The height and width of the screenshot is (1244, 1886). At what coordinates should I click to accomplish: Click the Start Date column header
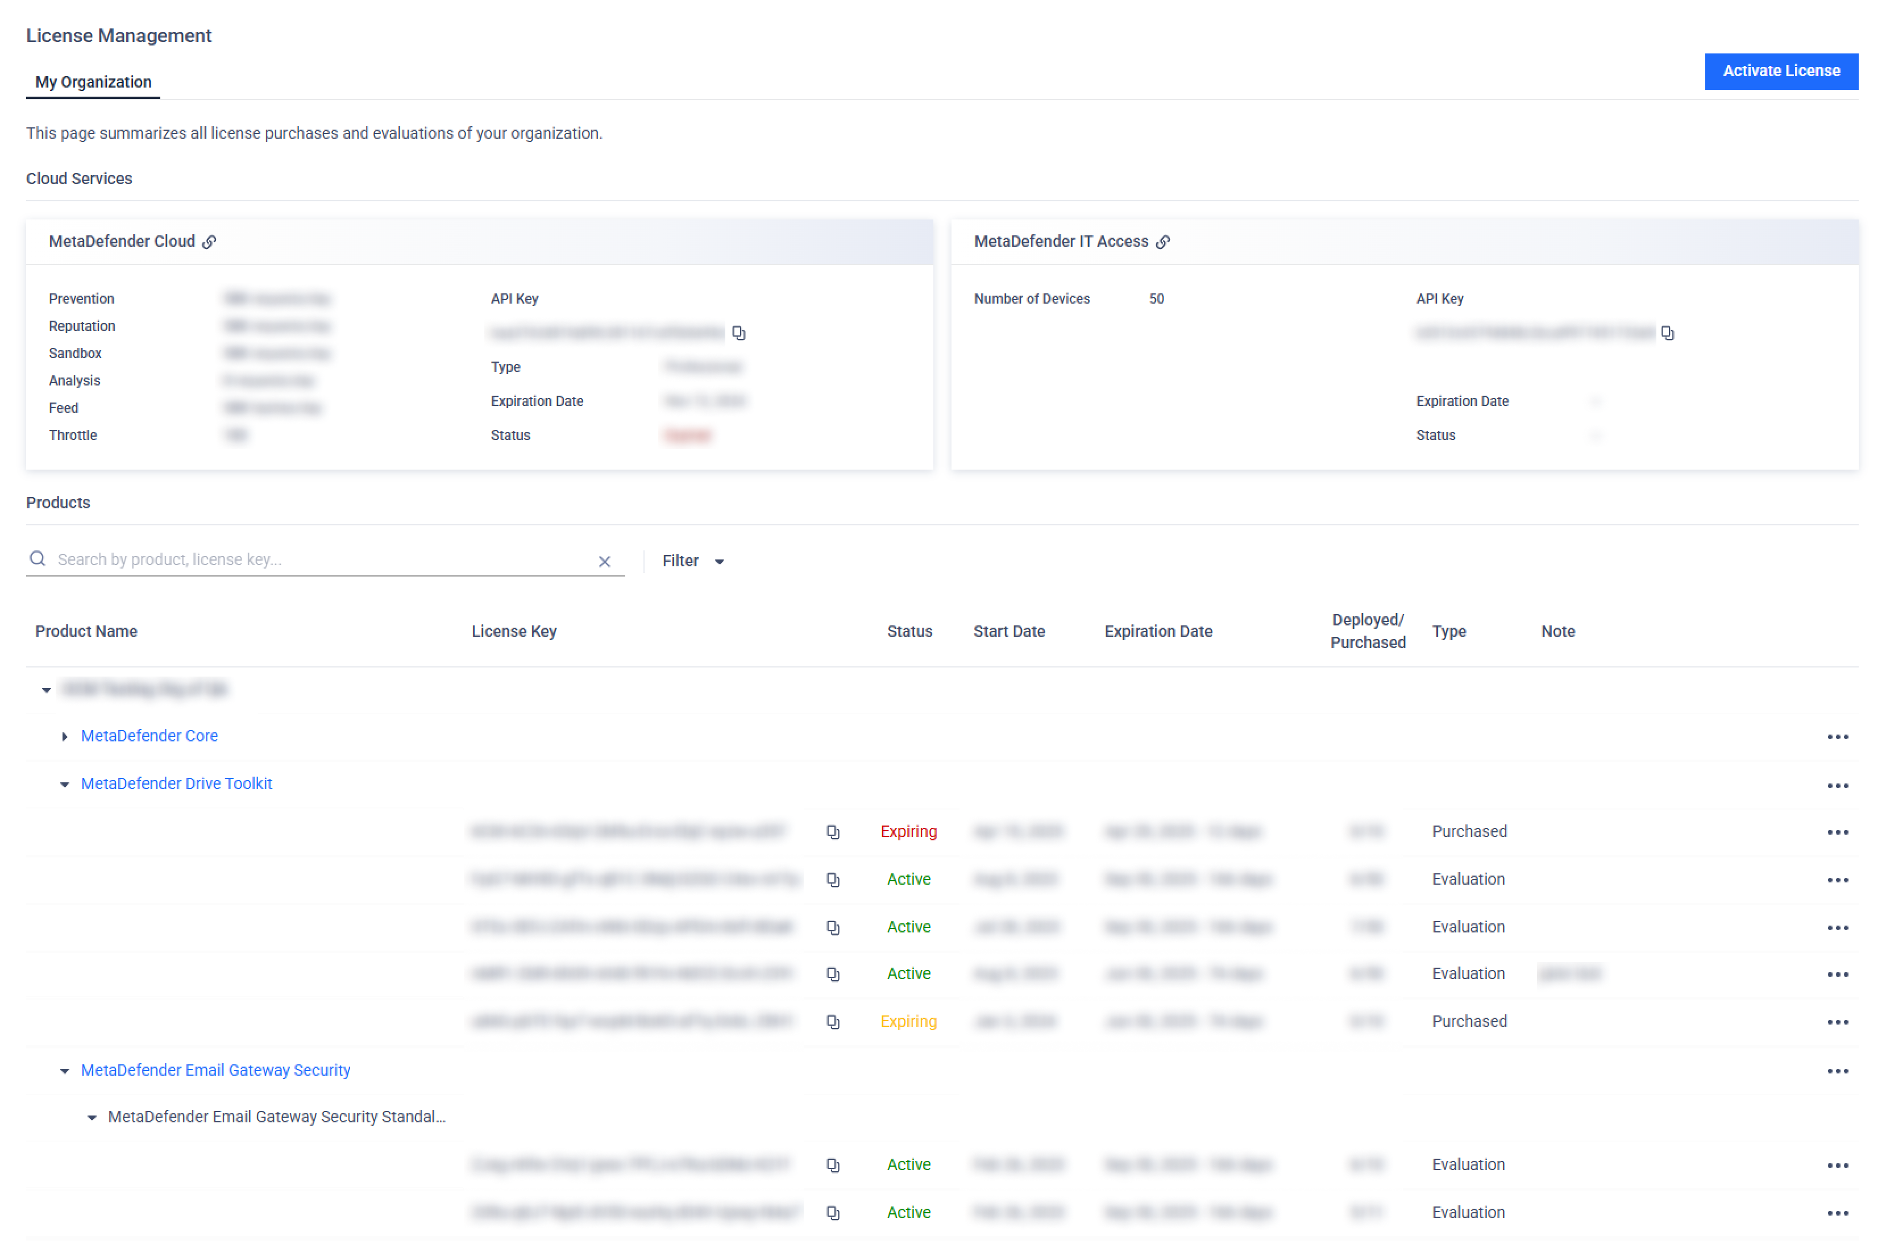(x=1009, y=631)
